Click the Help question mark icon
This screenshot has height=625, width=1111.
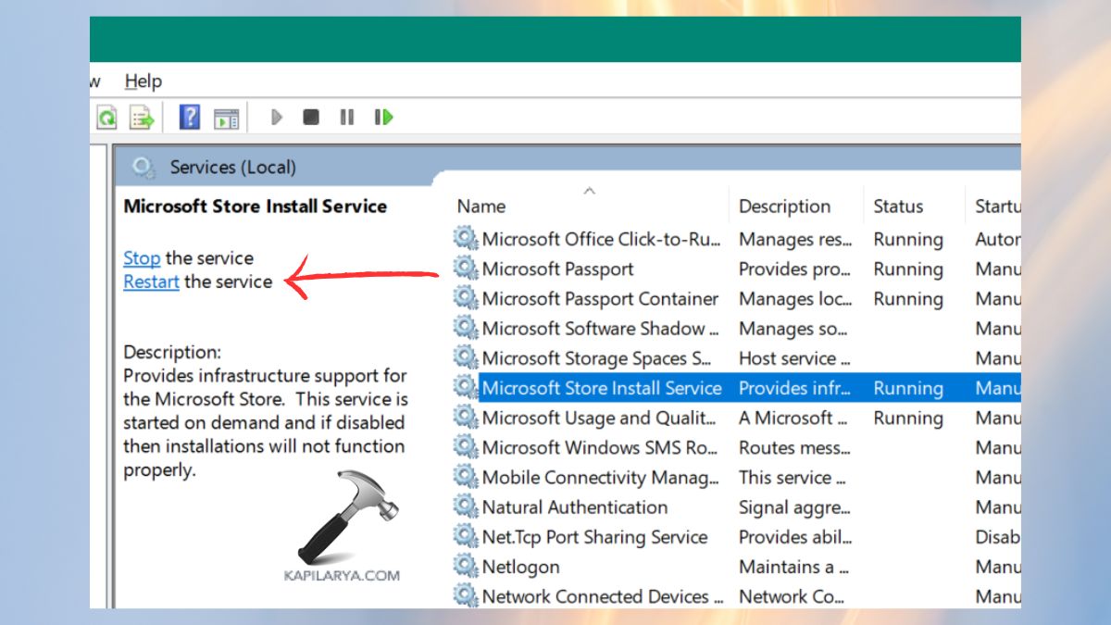[x=189, y=116]
